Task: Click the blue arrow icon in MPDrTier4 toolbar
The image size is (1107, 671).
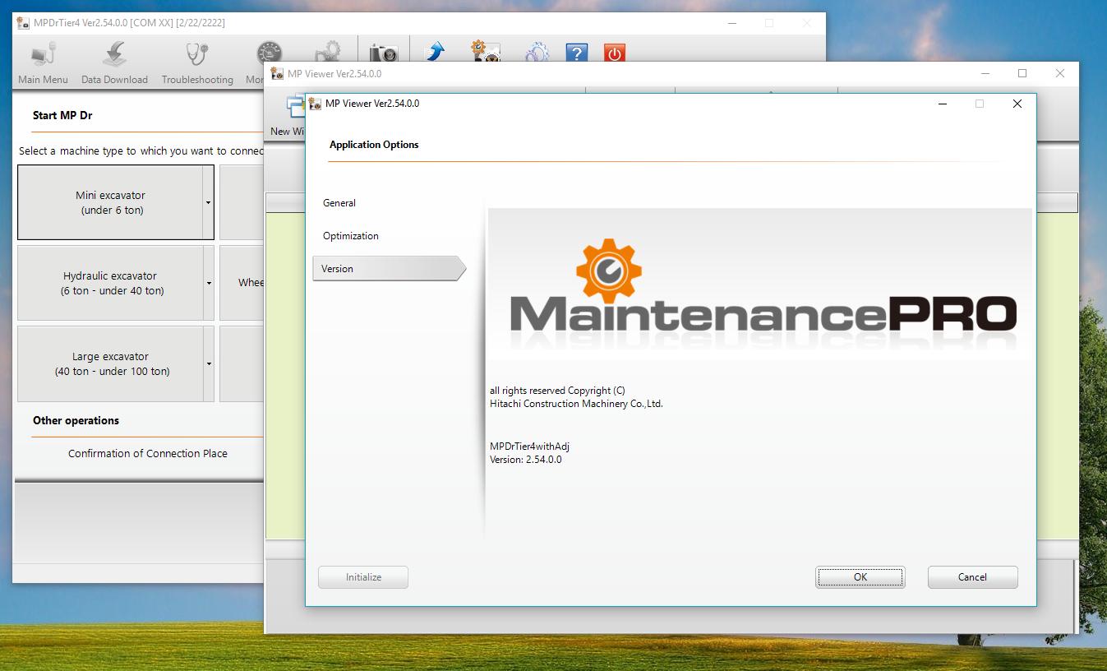Action: tap(435, 53)
